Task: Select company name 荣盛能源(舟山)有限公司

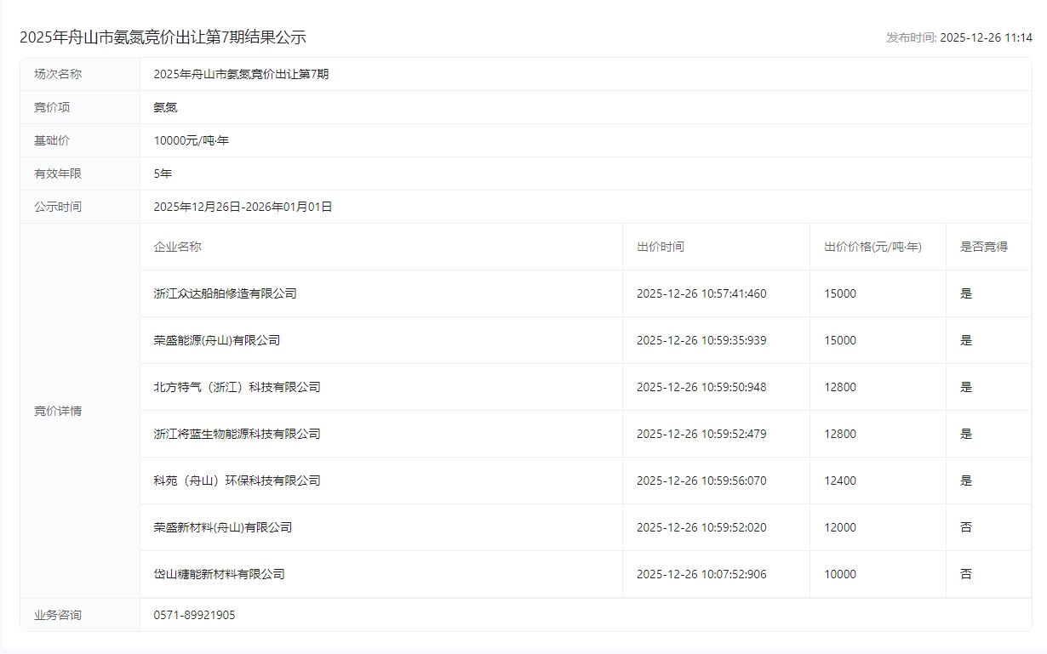Action: pyautogui.click(x=216, y=340)
